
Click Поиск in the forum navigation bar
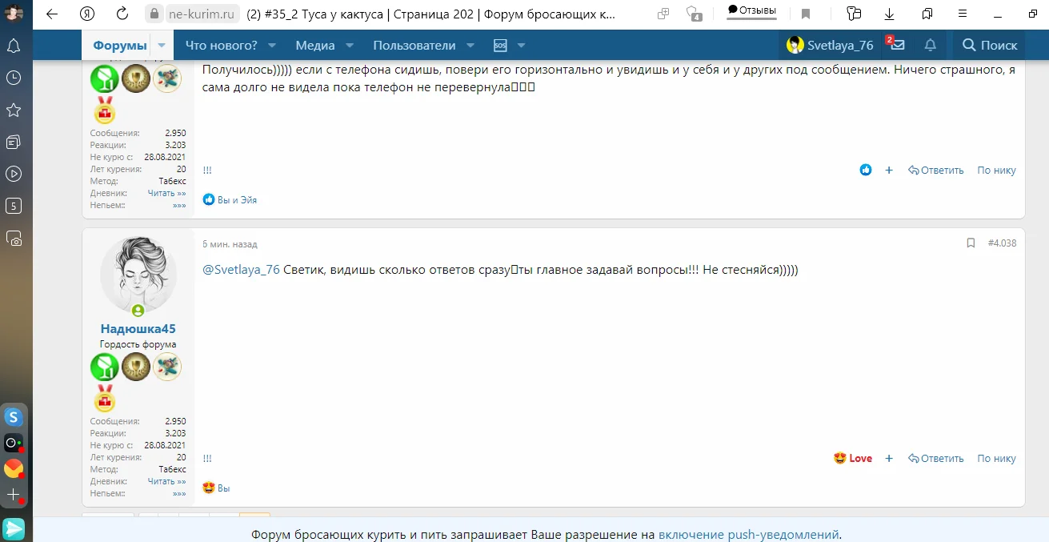[990, 46]
